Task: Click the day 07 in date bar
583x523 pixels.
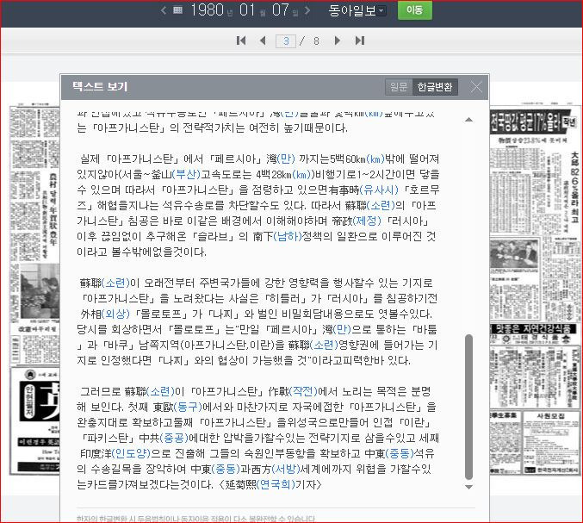Action: [281, 10]
